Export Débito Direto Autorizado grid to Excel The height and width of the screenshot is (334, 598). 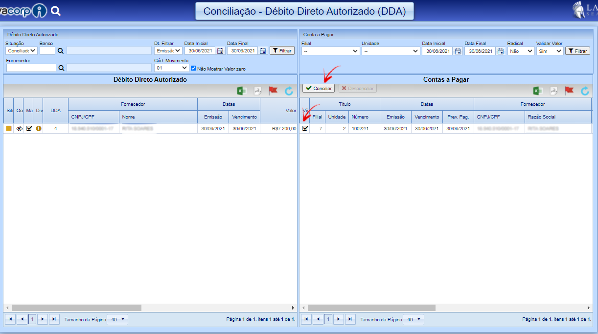[241, 91]
